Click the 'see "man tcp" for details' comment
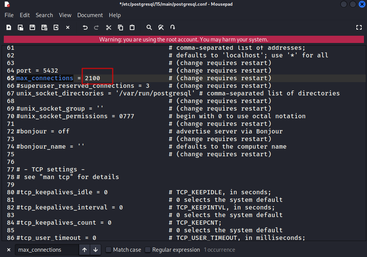367x257 pixels. coord(72,177)
